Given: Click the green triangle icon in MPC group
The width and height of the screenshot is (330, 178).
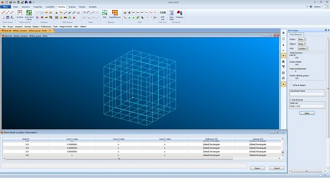Looking at the screenshot, I should [x=129, y=17].
